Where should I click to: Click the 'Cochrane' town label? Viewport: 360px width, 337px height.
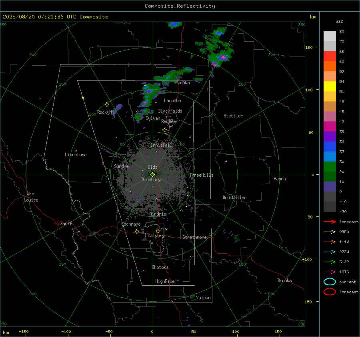(131, 224)
